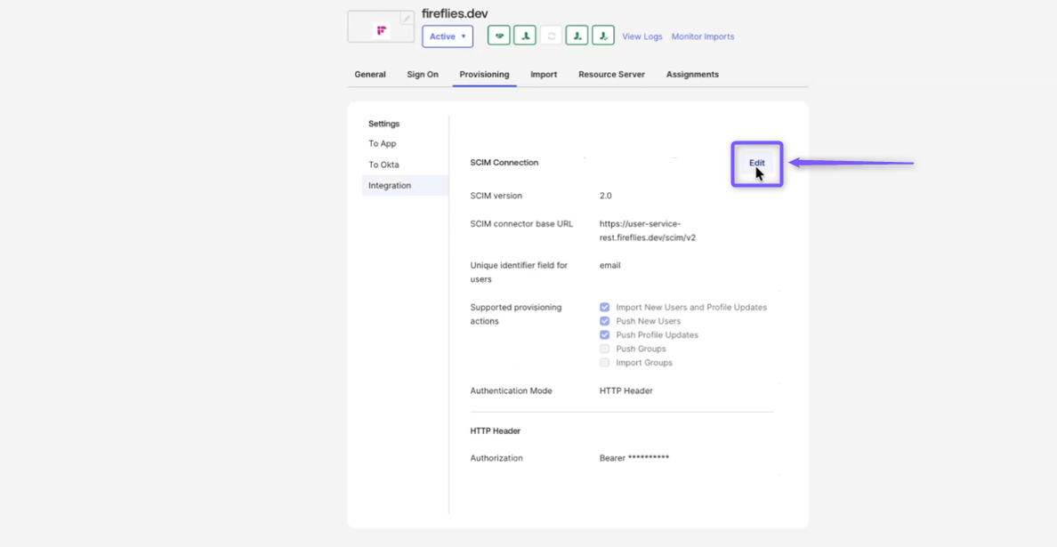Toggle the Push Profile Updates checkbox
Screen dimensions: 1057x547
pos(605,334)
